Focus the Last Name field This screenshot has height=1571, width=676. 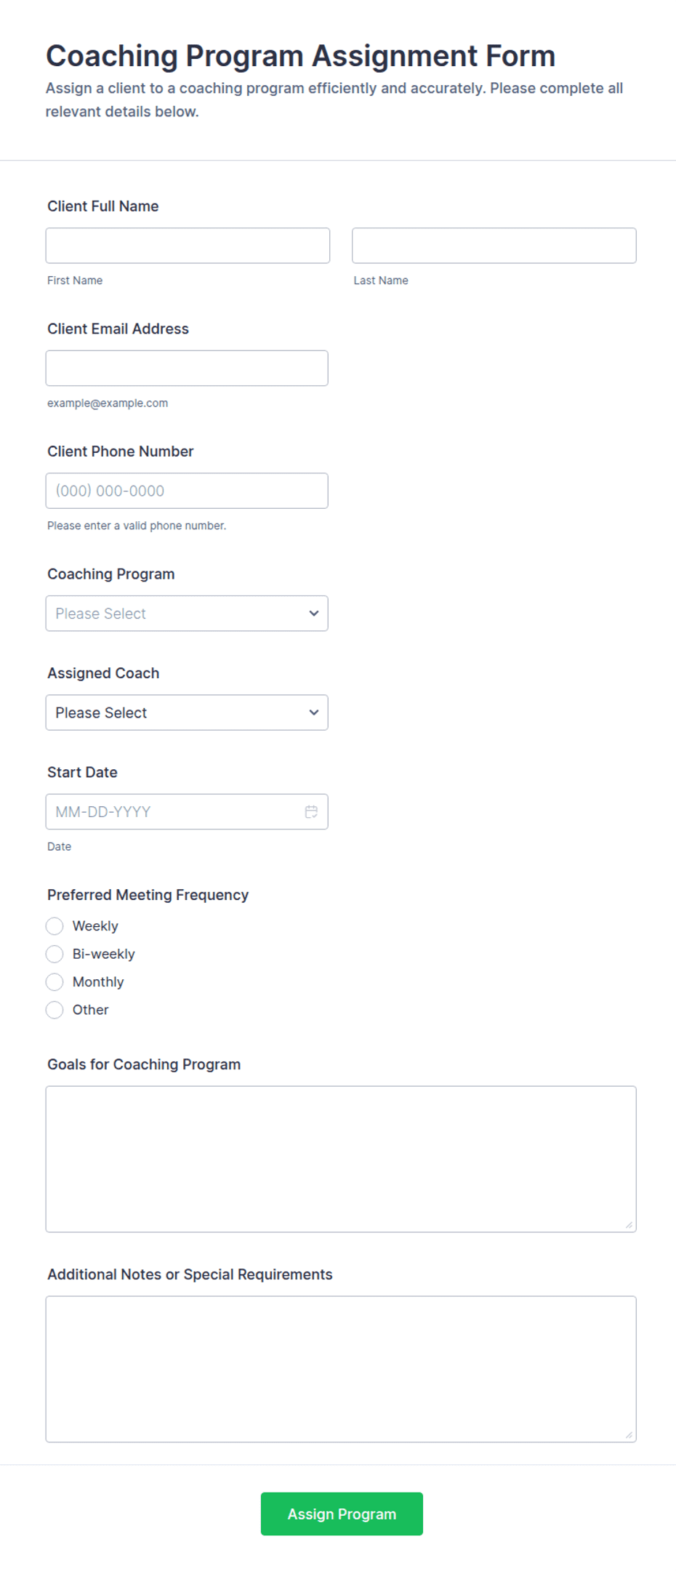pos(494,246)
